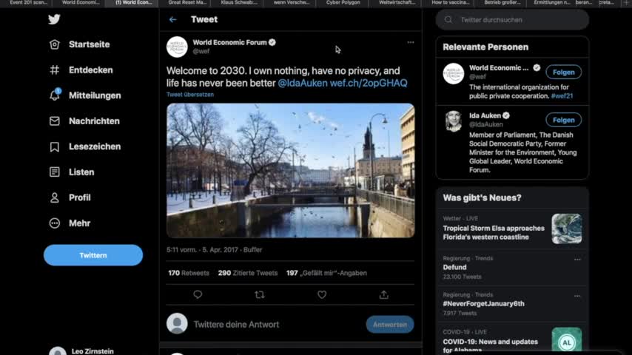Open Mehr ellipsis circle icon
The height and width of the screenshot is (355, 632).
click(55, 223)
